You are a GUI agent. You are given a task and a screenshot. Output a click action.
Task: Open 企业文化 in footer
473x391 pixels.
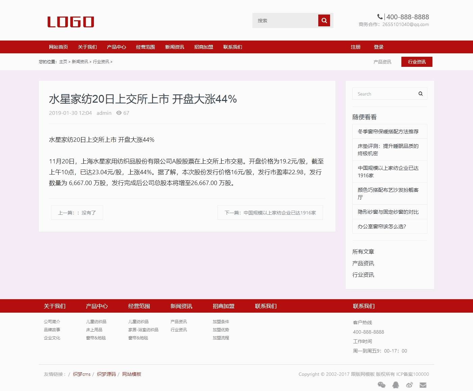click(52, 338)
